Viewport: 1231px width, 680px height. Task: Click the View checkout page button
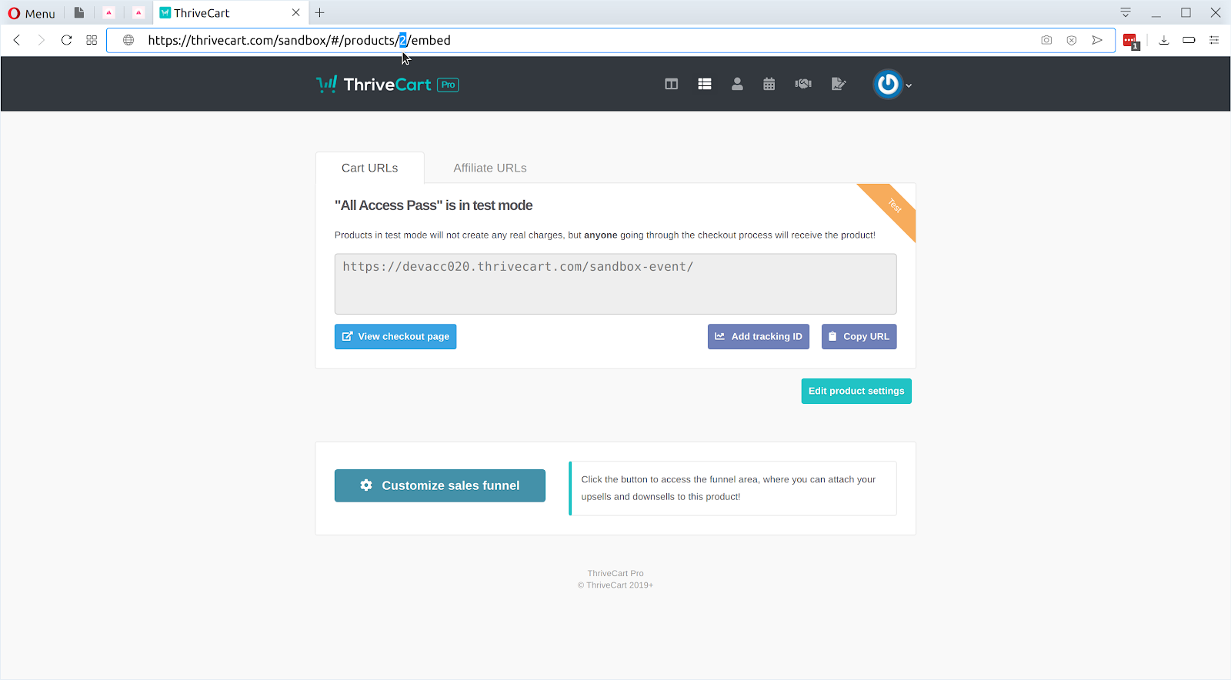click(x=395, y=337)
